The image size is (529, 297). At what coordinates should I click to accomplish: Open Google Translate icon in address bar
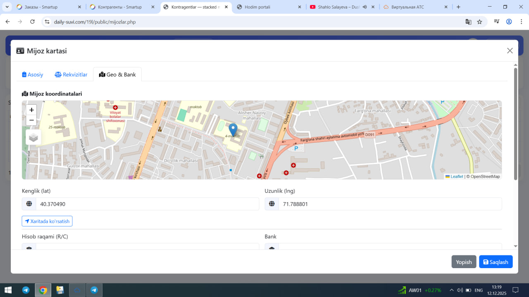click(x=468, y=22)
